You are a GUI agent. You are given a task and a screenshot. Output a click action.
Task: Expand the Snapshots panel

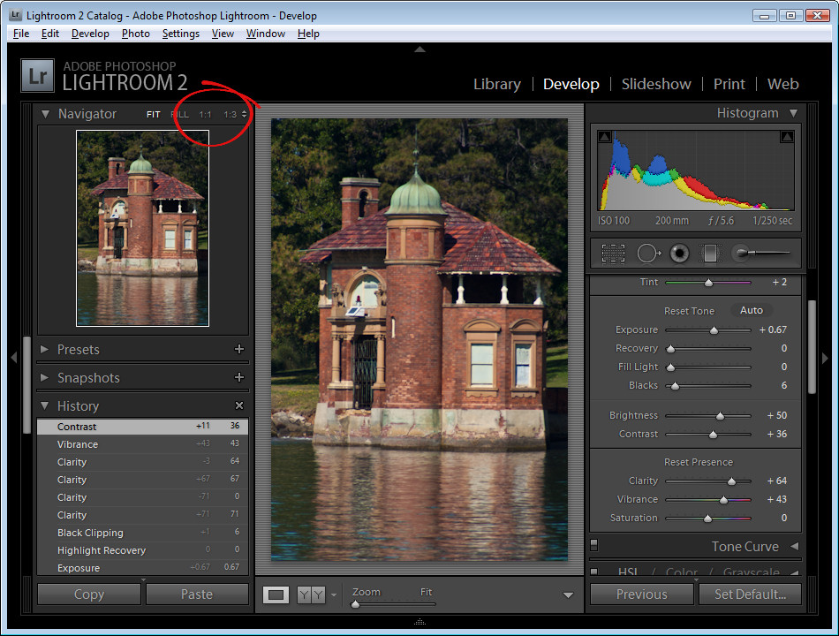[x=45, y=377]
